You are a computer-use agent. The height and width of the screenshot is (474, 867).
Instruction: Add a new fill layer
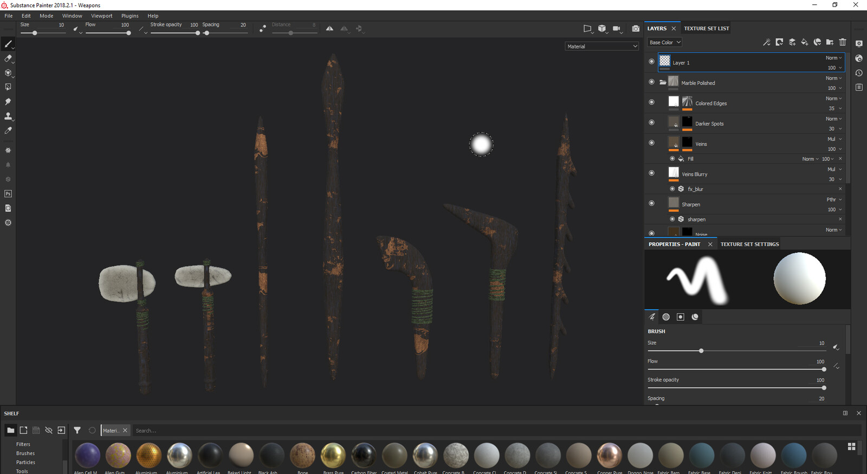tap(805, 42)
